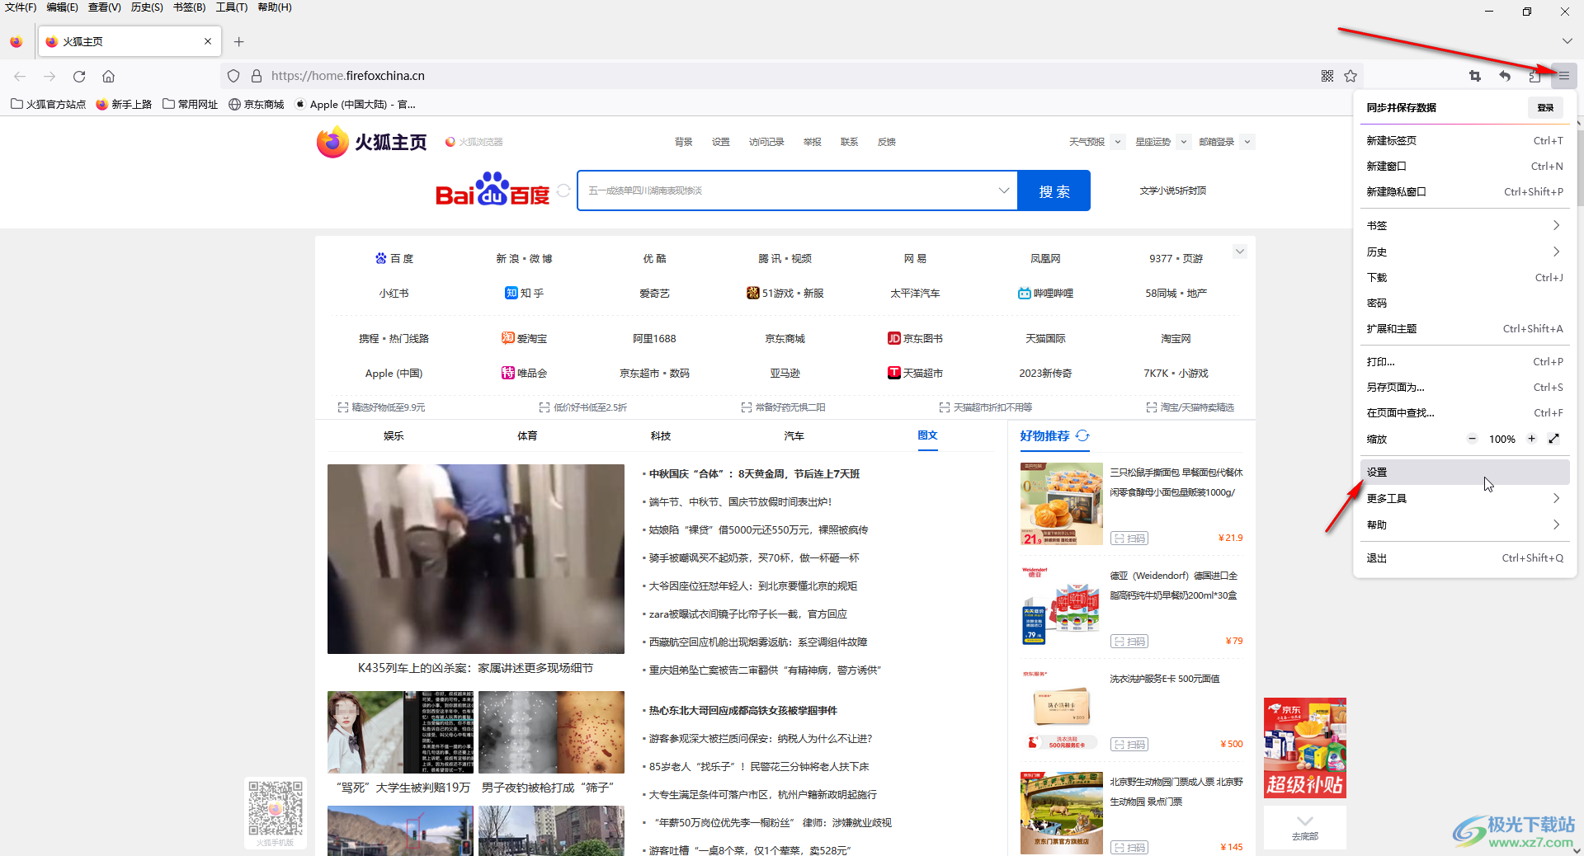The height and width of the screenshot is (856, 1584).
Task: Click the 京东超级补贴 ad banner
Action: (x=1304, y=748)
